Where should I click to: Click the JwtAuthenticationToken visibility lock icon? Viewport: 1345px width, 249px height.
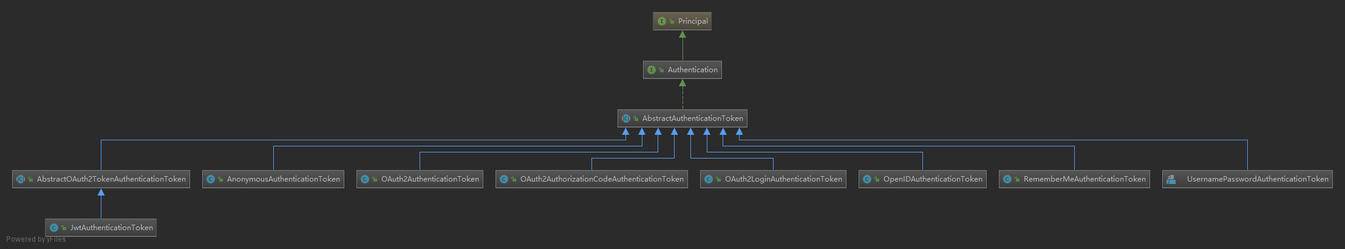coord(64,228)
